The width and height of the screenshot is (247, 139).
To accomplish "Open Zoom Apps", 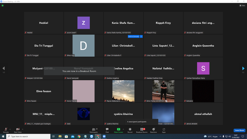I will [164, 130].
